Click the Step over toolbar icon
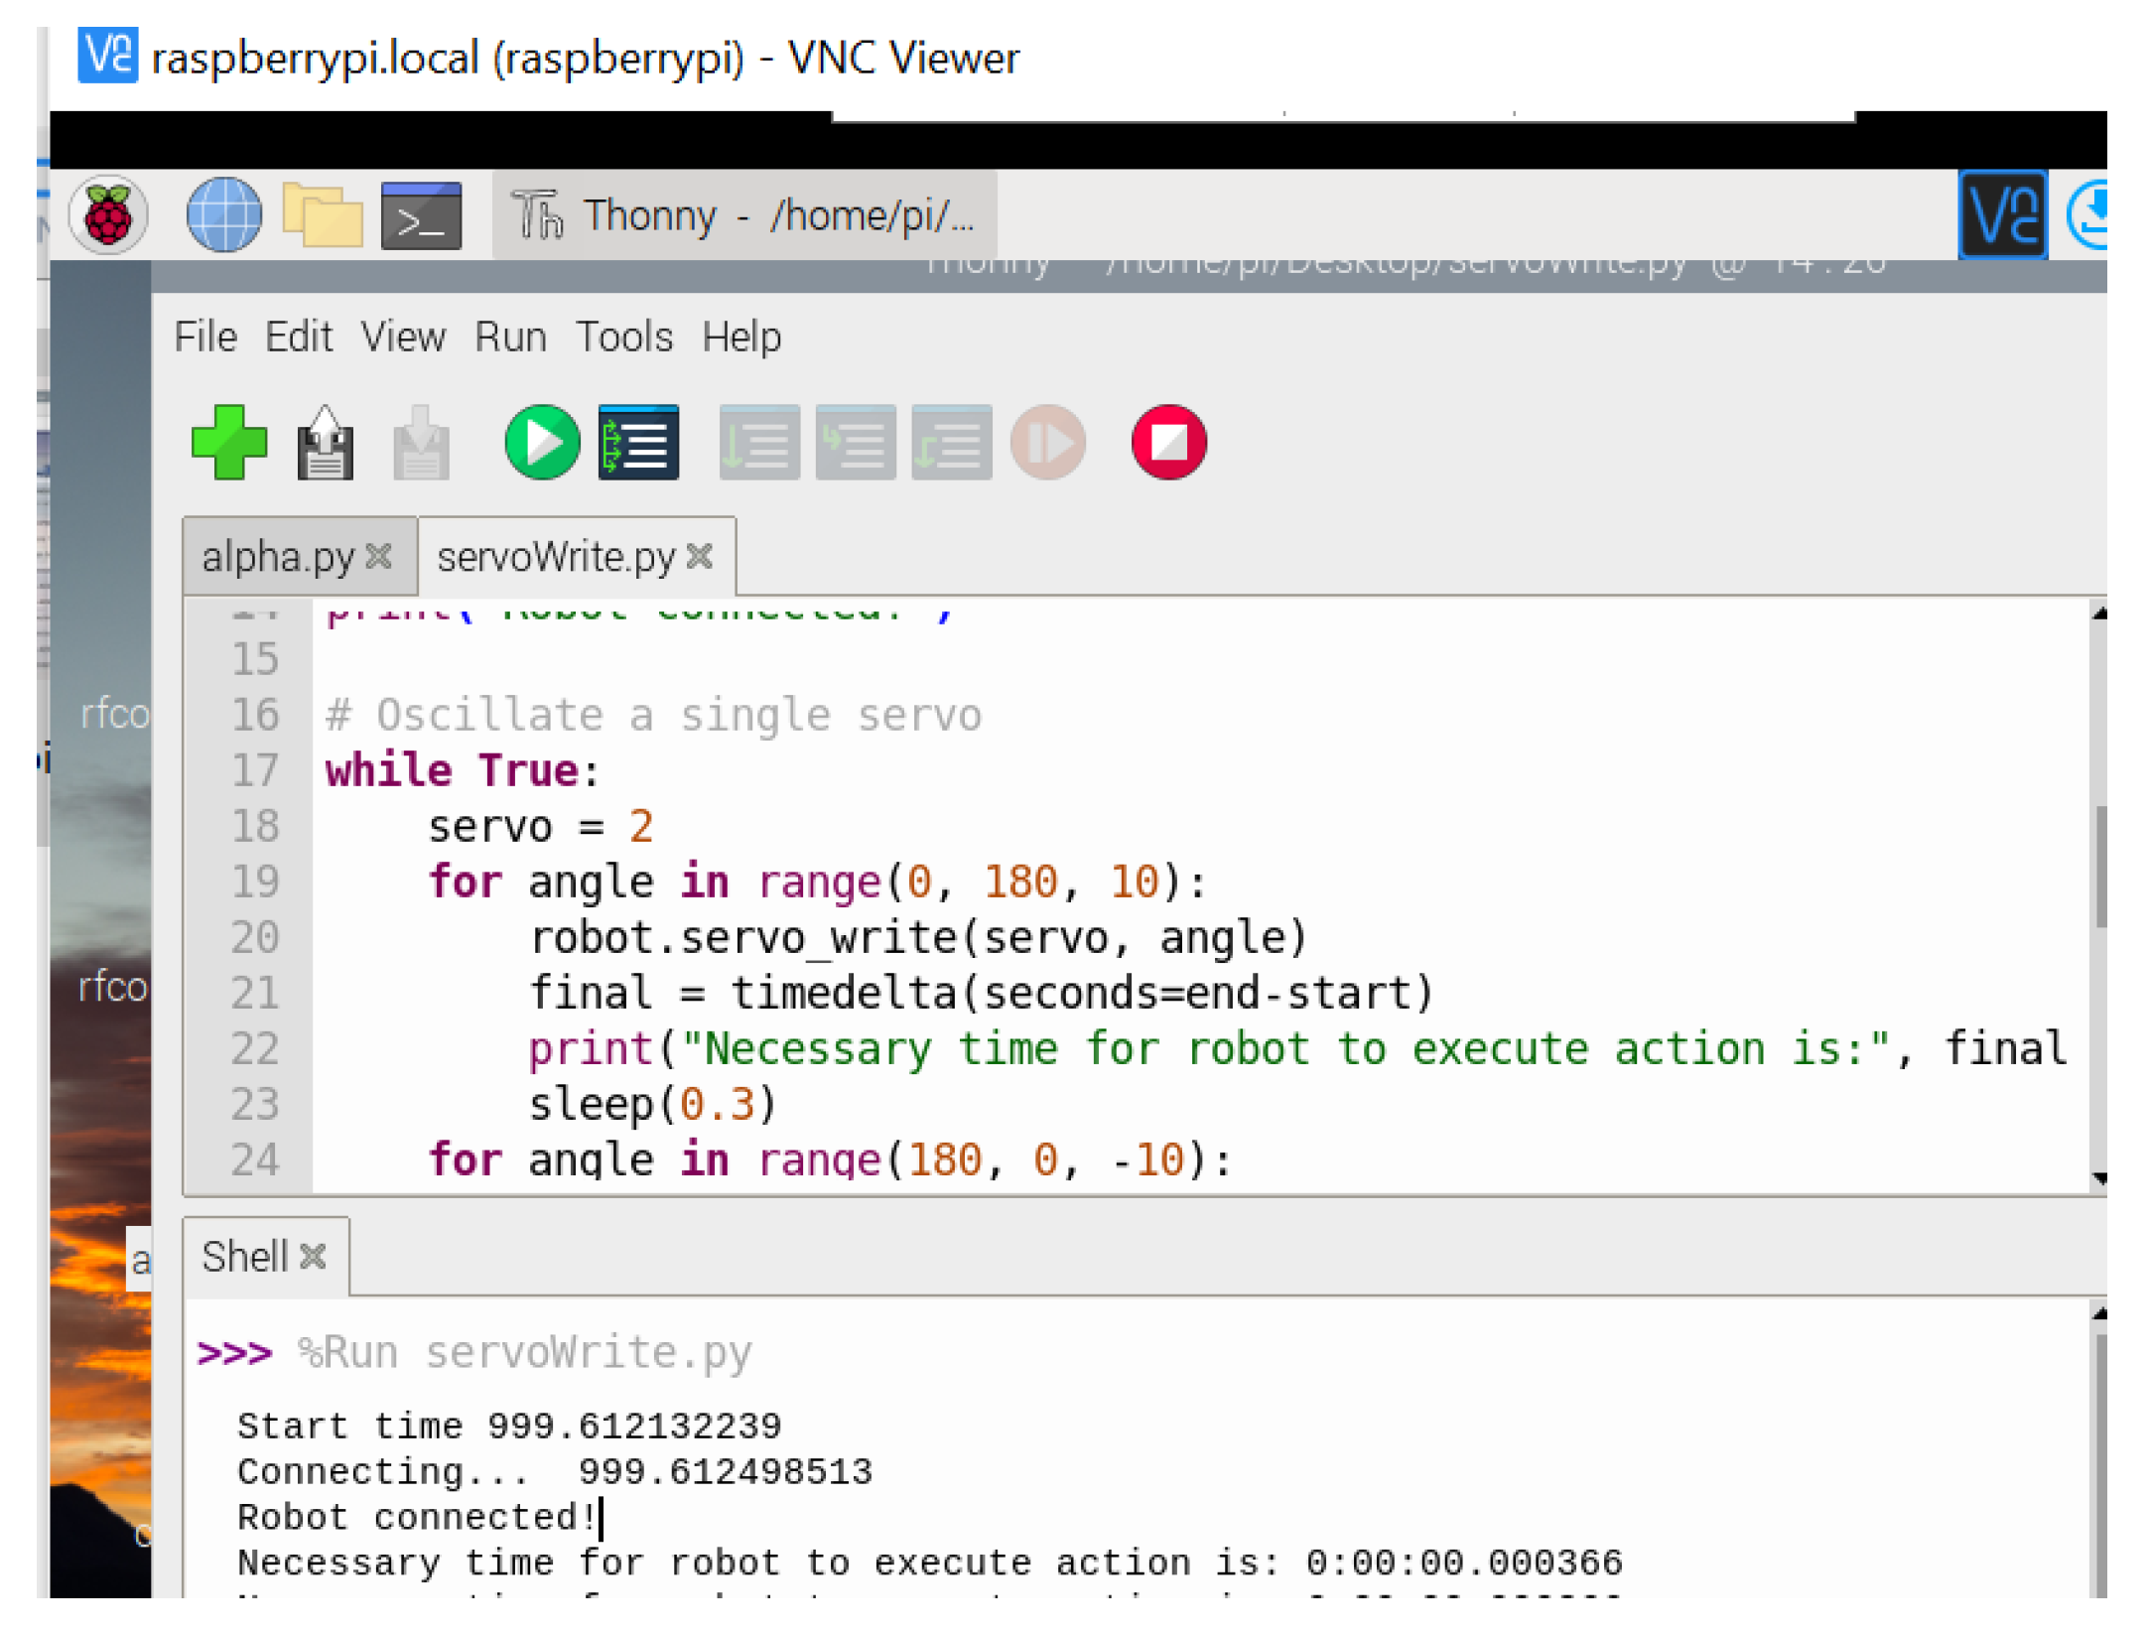Screen dimensions: 2150x1635 (x=758, y=443)
